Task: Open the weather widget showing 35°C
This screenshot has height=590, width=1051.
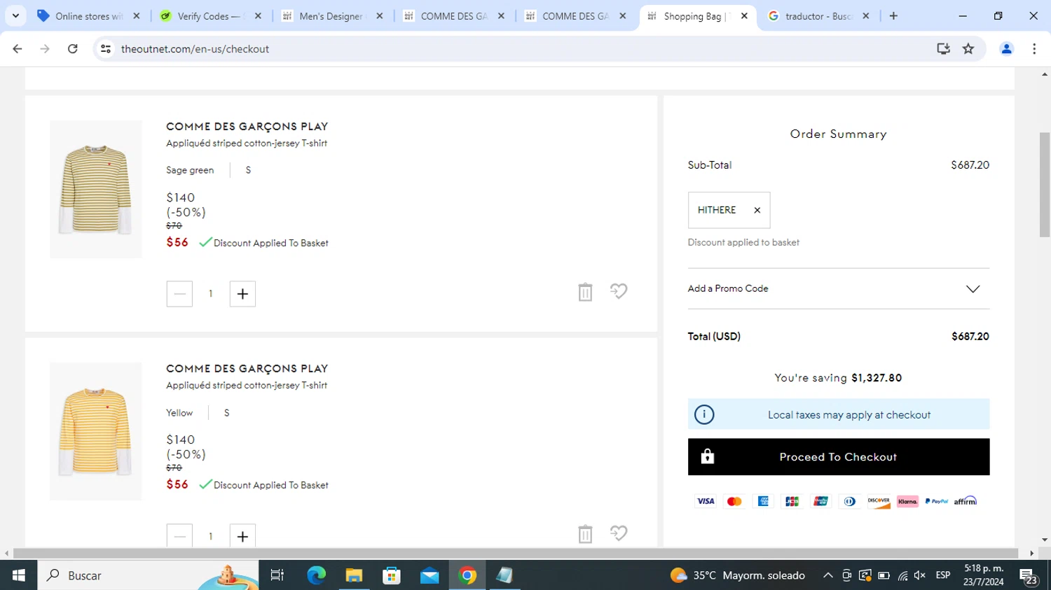Action: (738, 575)
